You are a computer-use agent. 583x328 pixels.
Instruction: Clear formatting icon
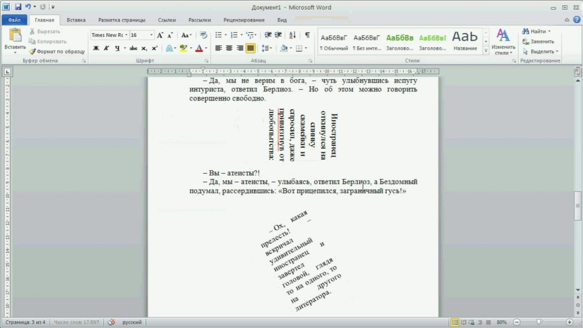click(x=203, y=35)
